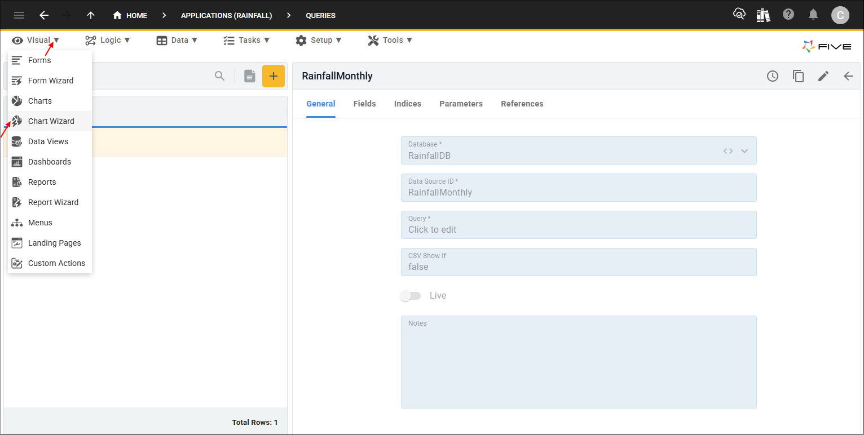
Task: Open the help question mark icon
Action: tap(788, 15)
